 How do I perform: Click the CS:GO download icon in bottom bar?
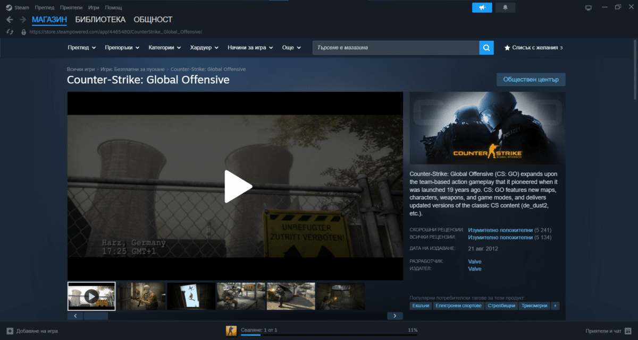231,330
